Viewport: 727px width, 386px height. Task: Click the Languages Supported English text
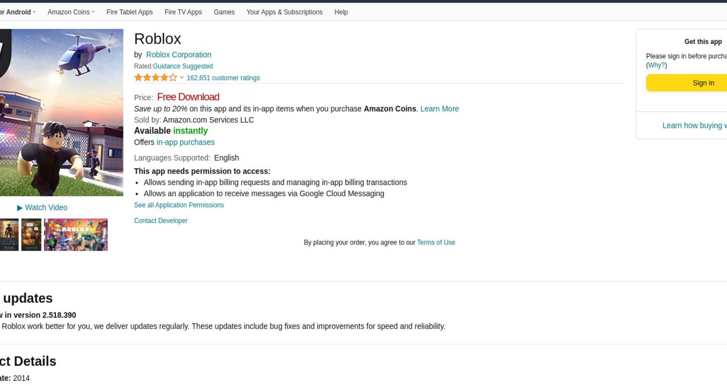[186, 158]
